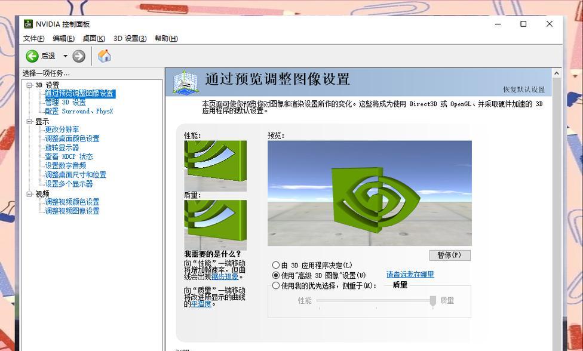Click the 暂停(P) button
The image size is (583, 351).
click(x=450, y=255)
